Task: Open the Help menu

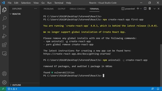Action: click(69, 3)
